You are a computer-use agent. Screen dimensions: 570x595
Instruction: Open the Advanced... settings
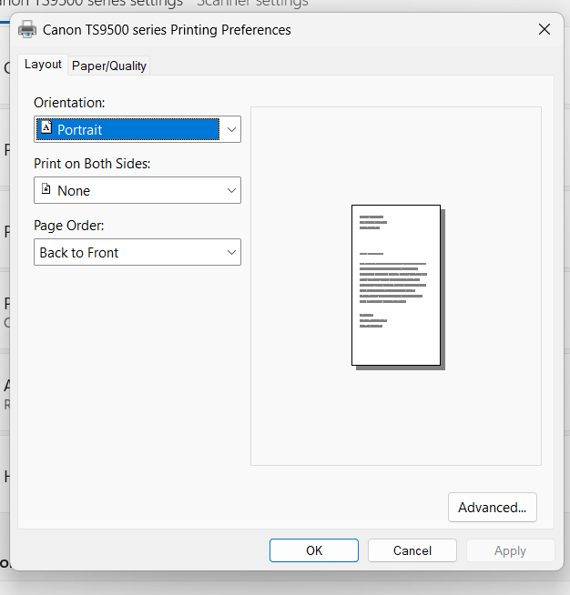tap(493, 508)
